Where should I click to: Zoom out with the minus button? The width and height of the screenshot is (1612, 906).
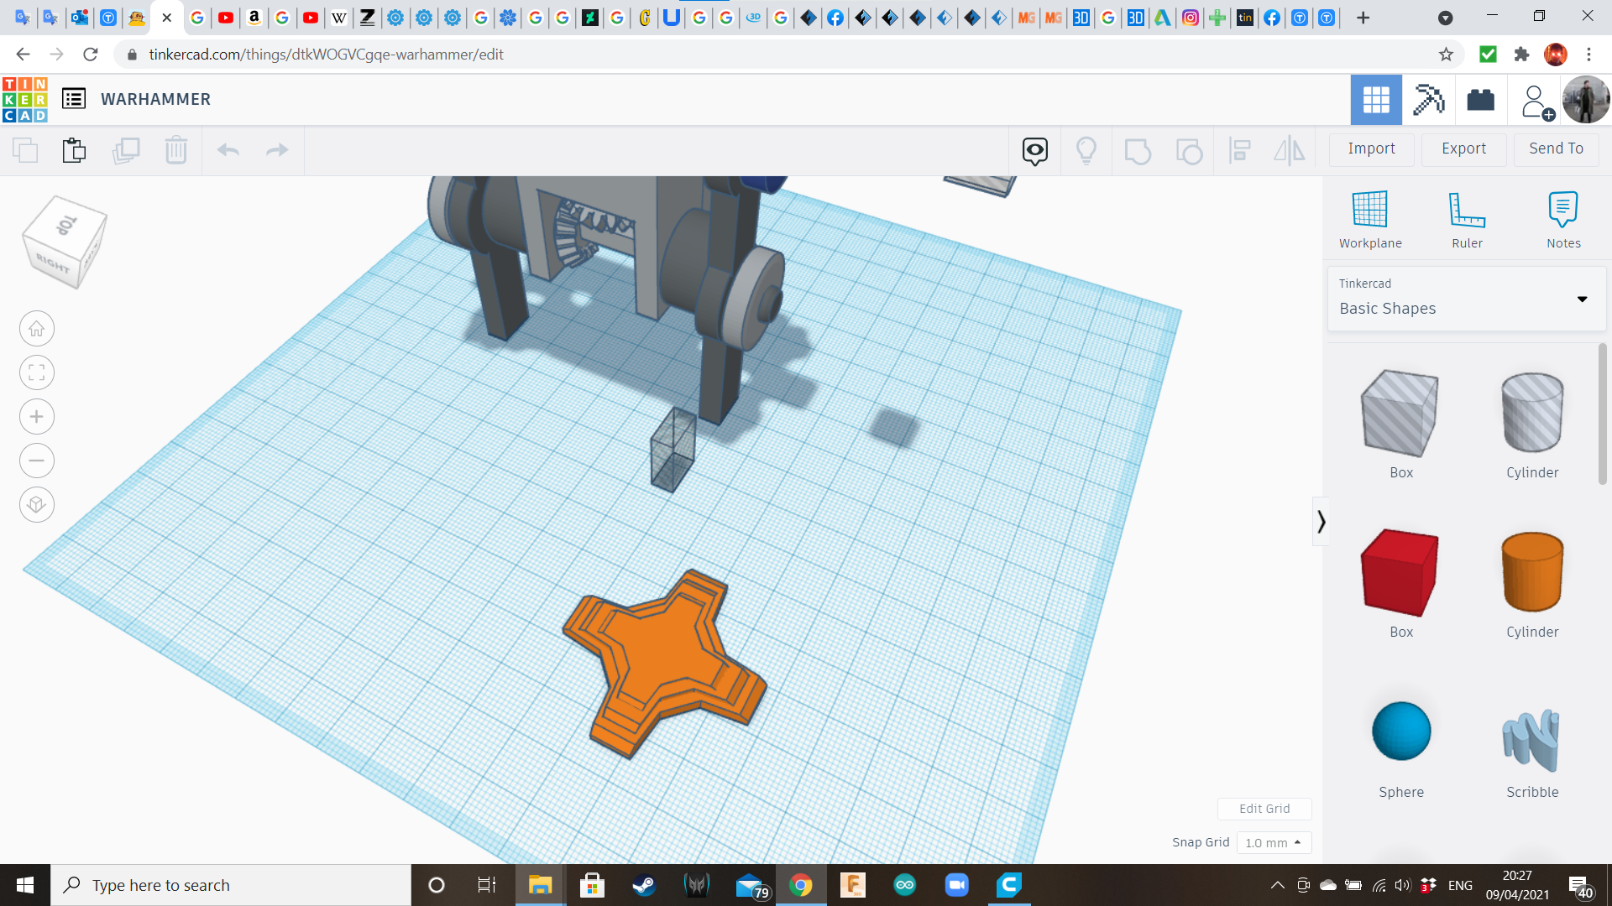click(x=37, y=461)
